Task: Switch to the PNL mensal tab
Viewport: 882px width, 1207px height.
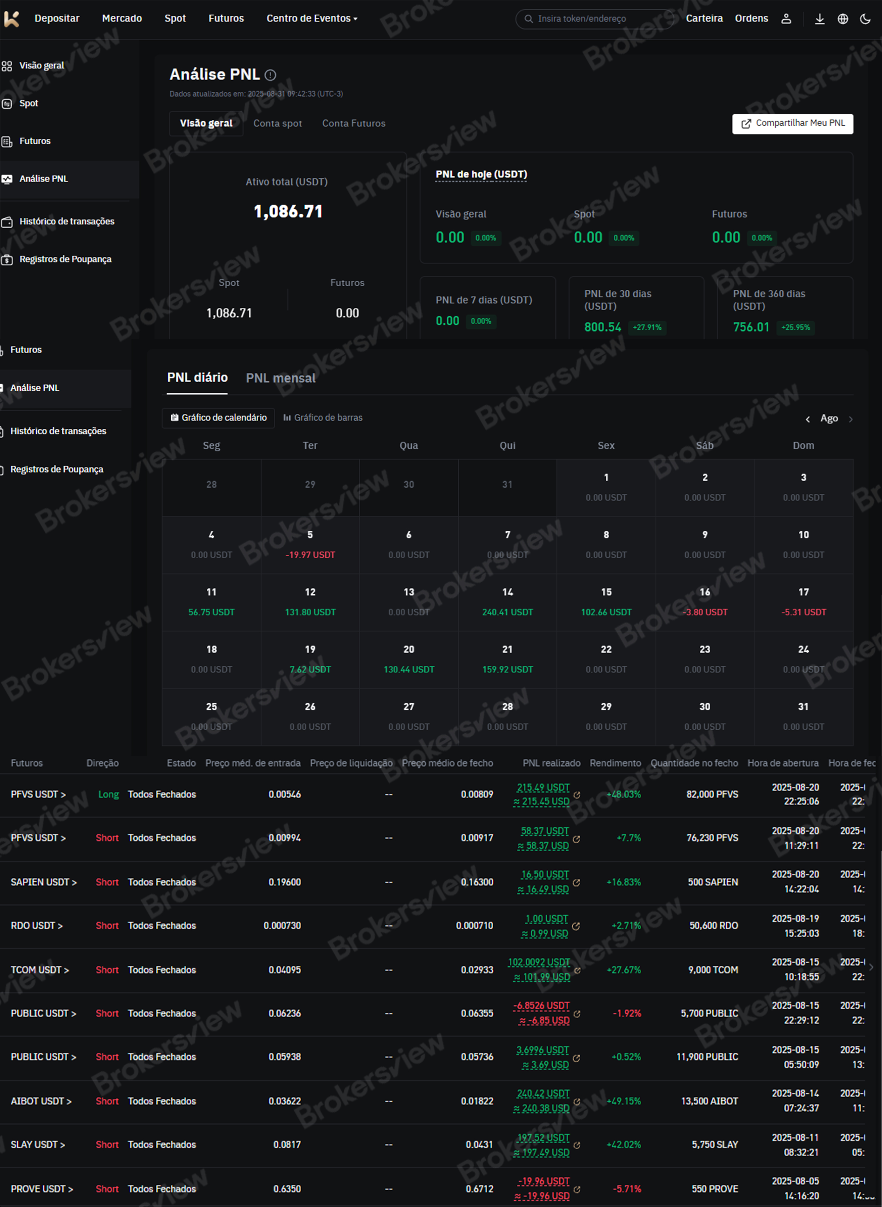Action: pyautogui.click(x=280, y=378)
